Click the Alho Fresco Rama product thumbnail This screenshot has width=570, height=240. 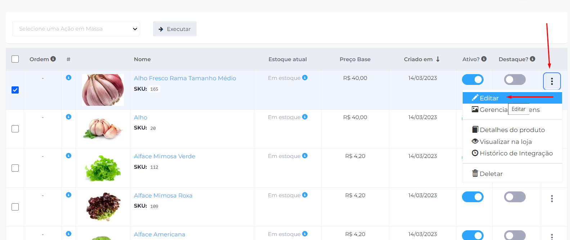(103, 90)
